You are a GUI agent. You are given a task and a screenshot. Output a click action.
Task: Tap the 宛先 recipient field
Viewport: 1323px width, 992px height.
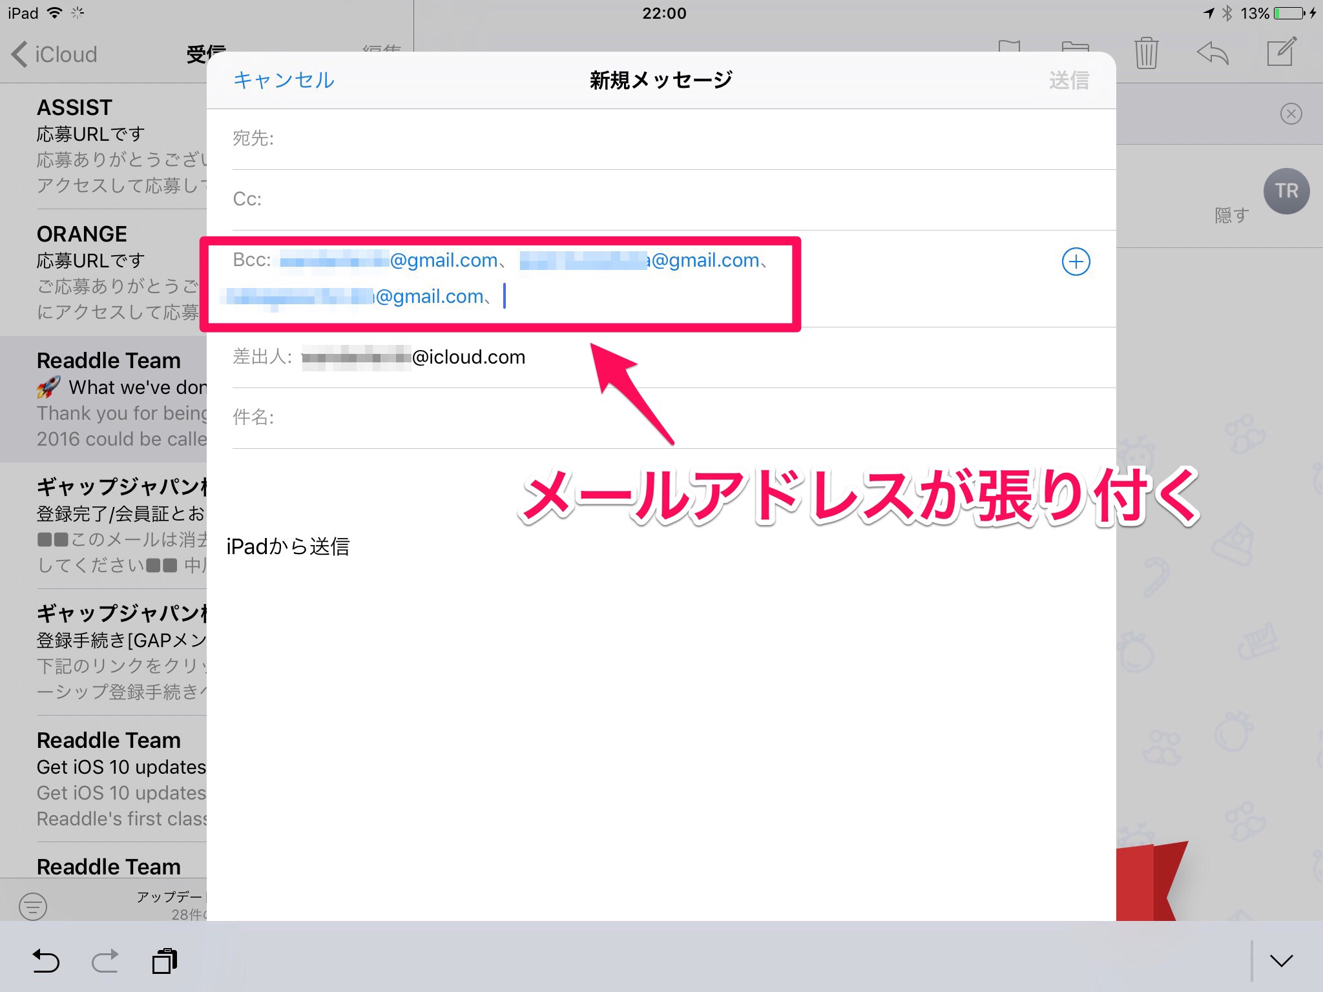(646, 139)
